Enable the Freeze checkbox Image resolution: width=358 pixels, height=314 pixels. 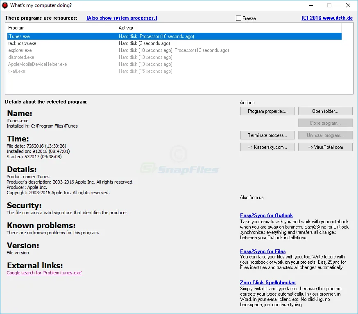pyautogui.click(x=238, y=18)
